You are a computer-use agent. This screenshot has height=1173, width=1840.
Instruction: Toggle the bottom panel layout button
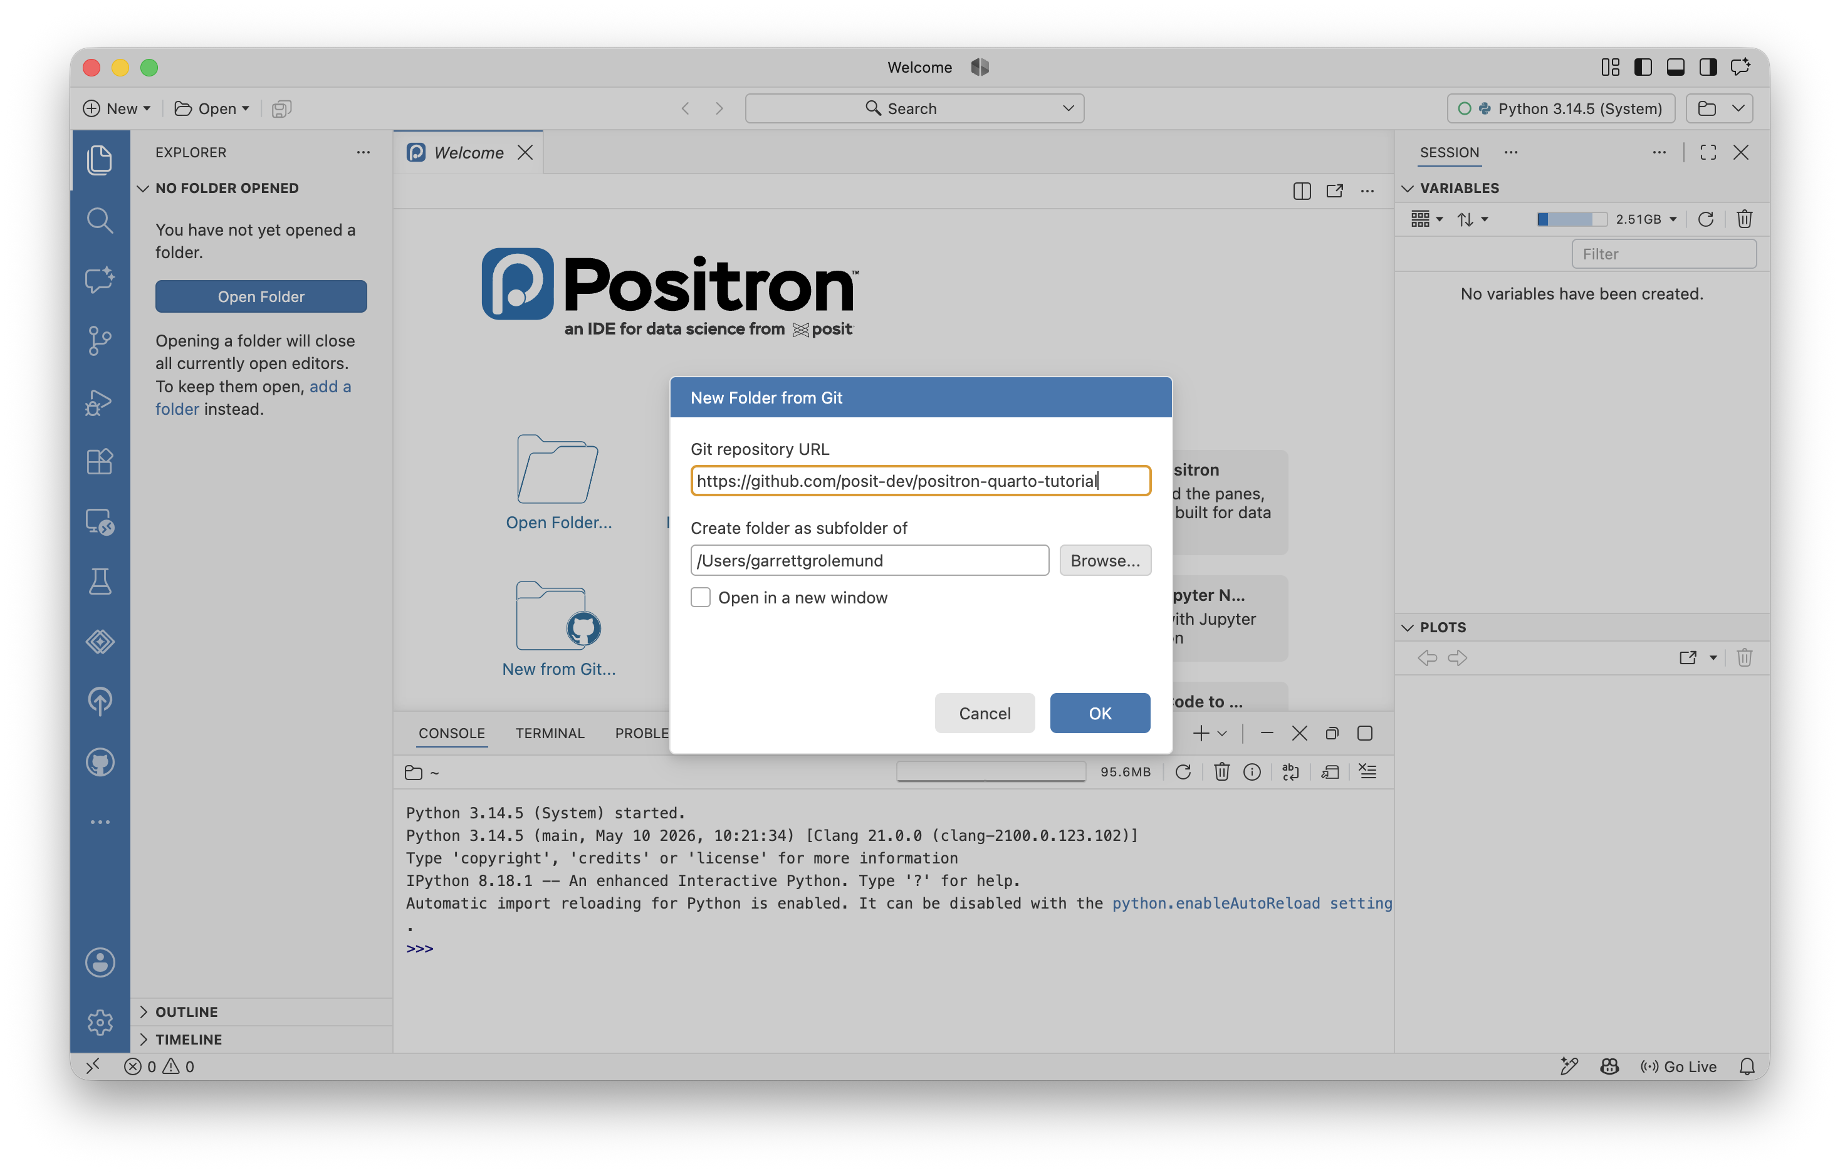tap(1675, 67)
